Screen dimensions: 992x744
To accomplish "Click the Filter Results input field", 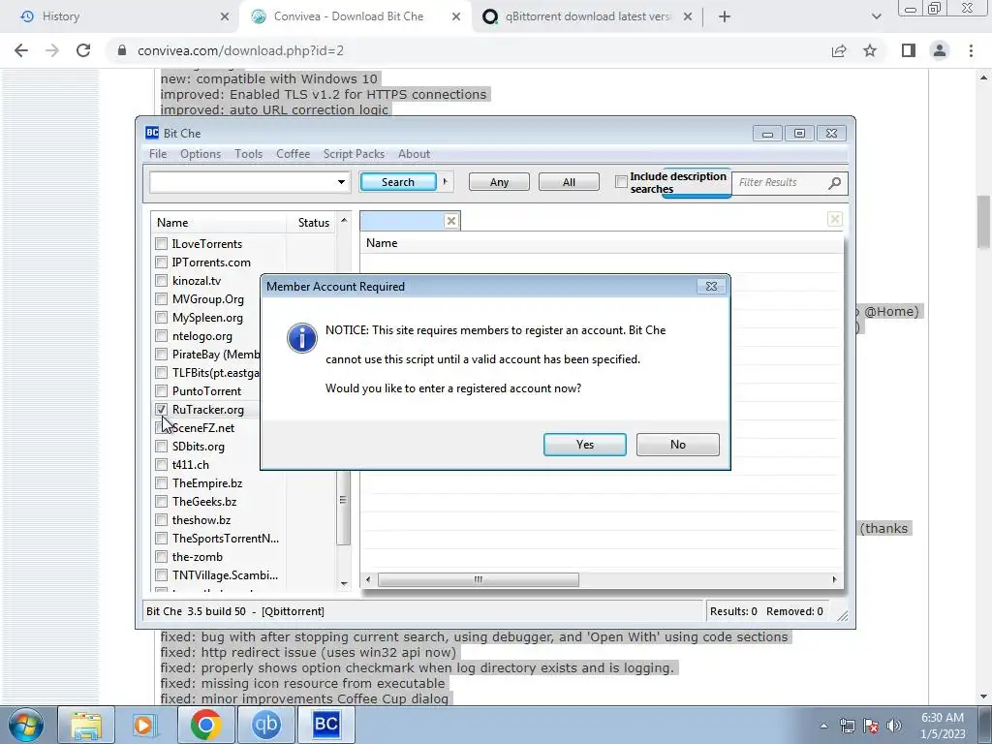I will coord(780,182).
